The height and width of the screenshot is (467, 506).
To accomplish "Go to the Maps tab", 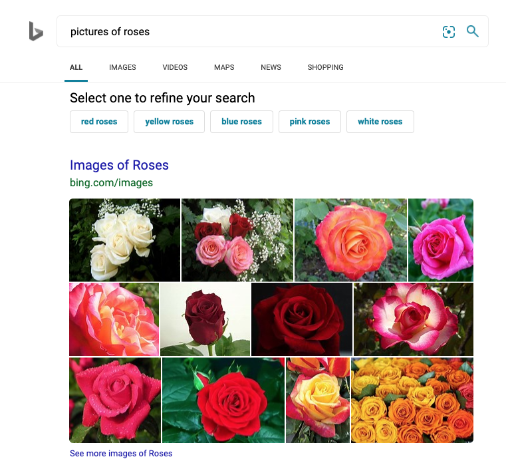I will (224, 67).
